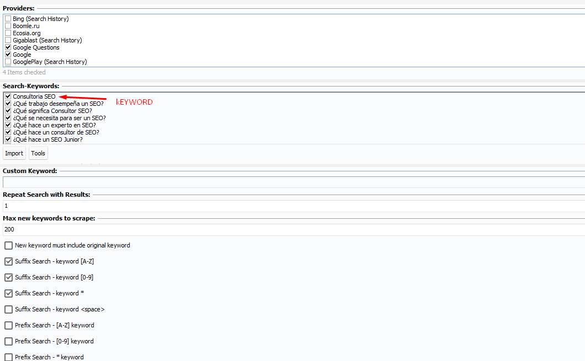Uncheck '¿Qué hace un SEO Junior?' keyword
585x361 pixels.
[8, 139]
